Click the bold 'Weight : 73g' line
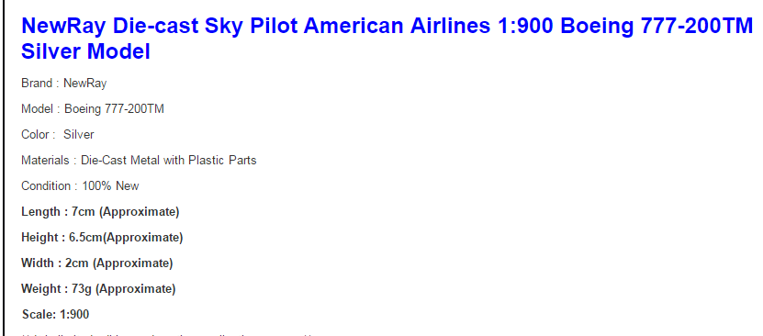Screen dimensions: 763x336 coord(98,289)
